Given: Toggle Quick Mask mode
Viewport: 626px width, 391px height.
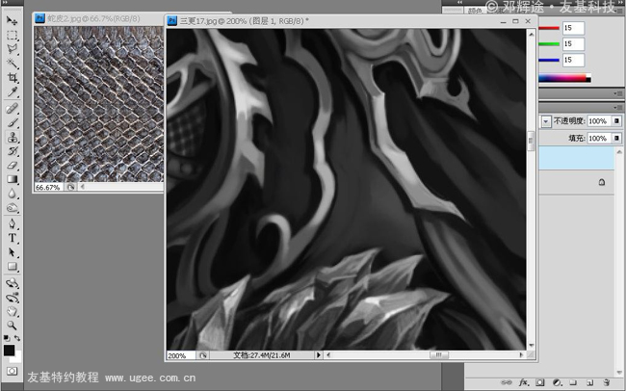Looking at the screenshot, I should pyautogui.click(x=13, y=370).
